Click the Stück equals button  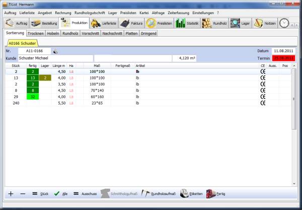(x=40, y=193)
